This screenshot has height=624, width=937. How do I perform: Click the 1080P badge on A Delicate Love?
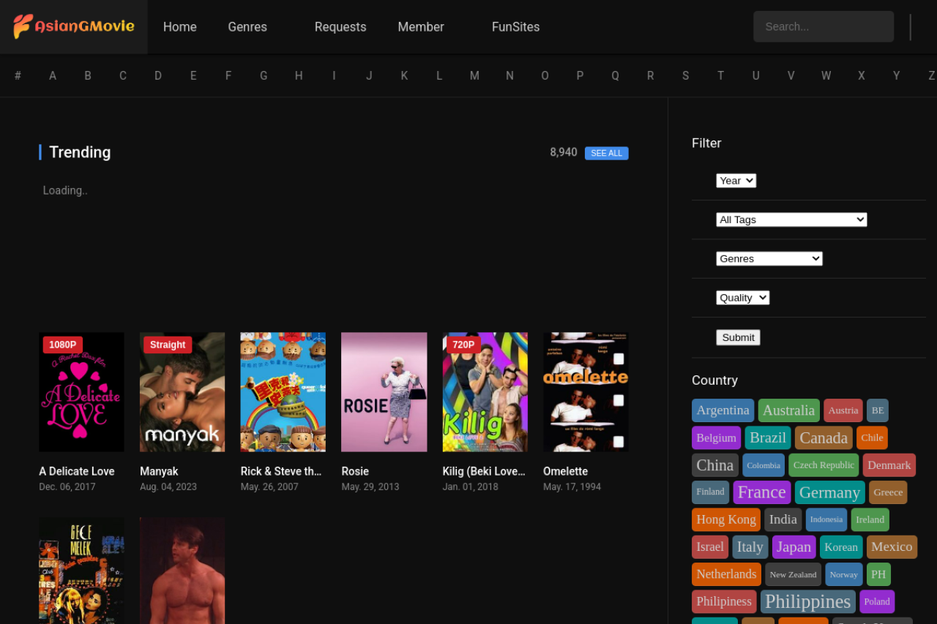point(63,345)
